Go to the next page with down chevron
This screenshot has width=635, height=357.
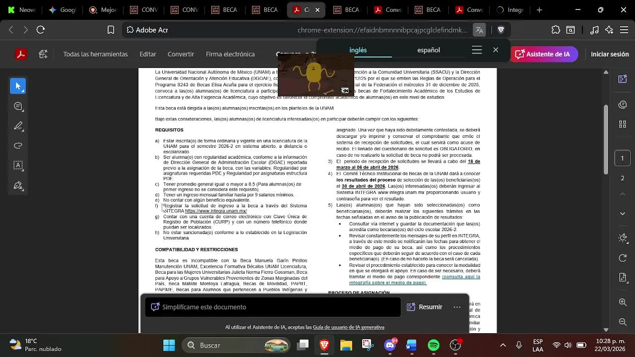[x=623, y=214]
